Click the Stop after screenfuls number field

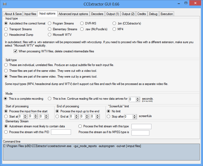click(x=129, y=117)
